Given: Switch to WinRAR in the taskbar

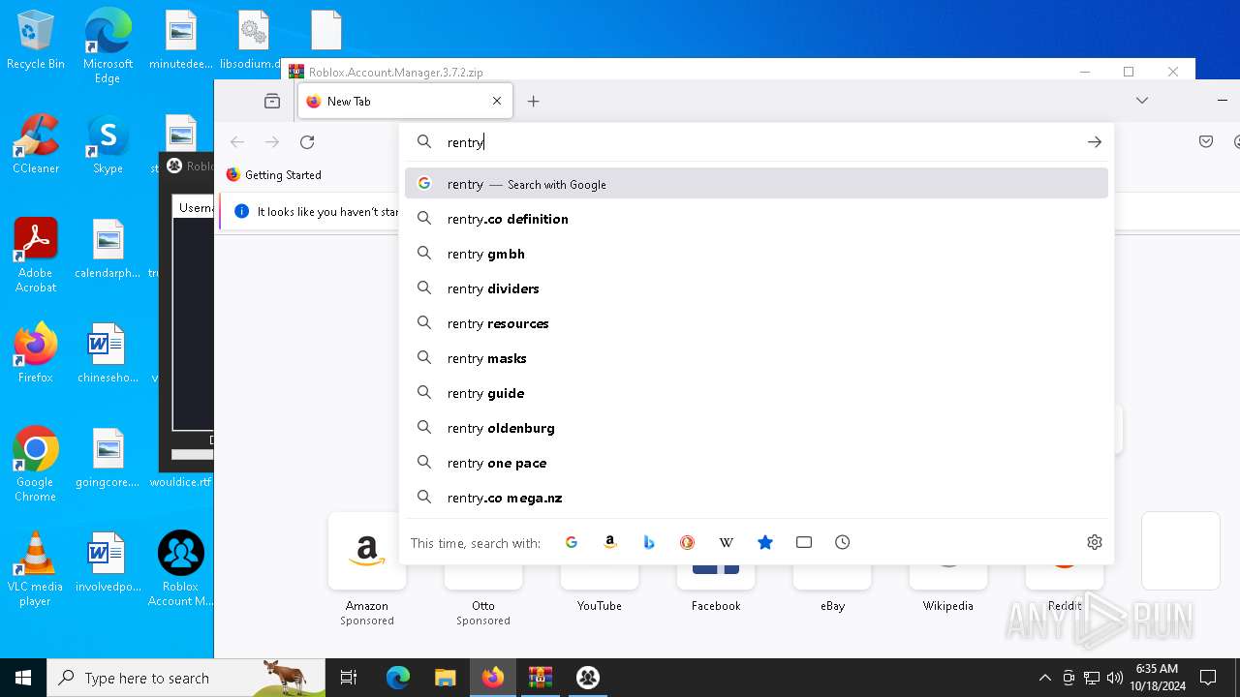Looking at the screenshot, I should 540,678.
